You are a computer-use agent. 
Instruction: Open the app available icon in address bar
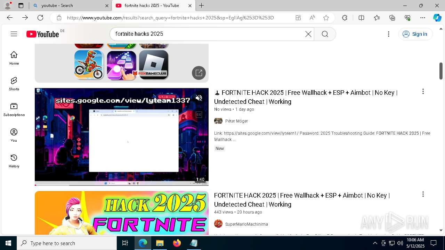click(298, 18)
